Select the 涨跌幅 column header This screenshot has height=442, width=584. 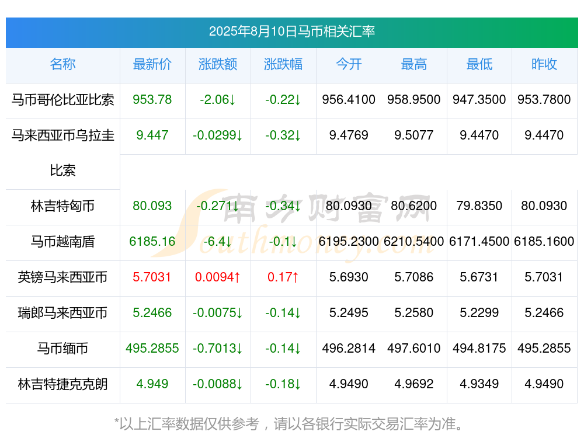[283, 64]
